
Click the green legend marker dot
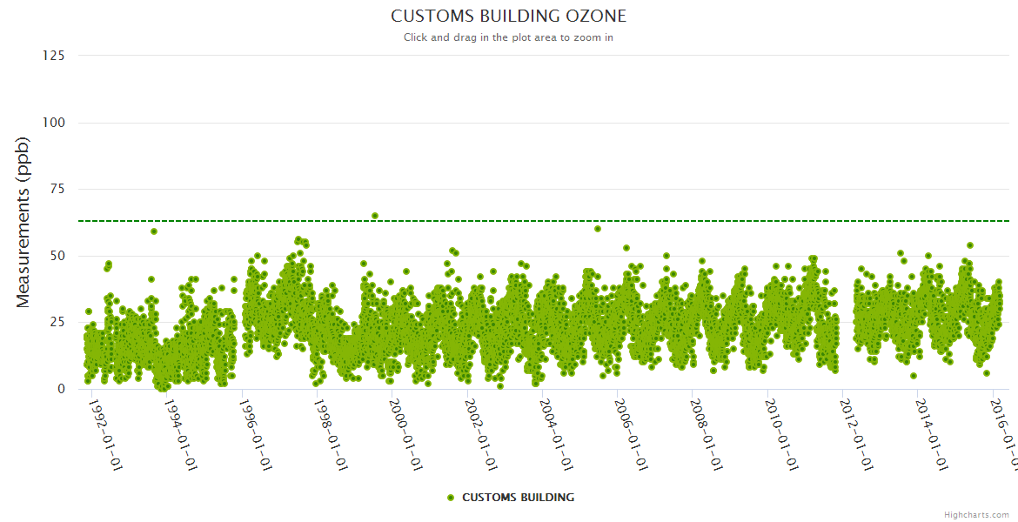tap(450, 498)
